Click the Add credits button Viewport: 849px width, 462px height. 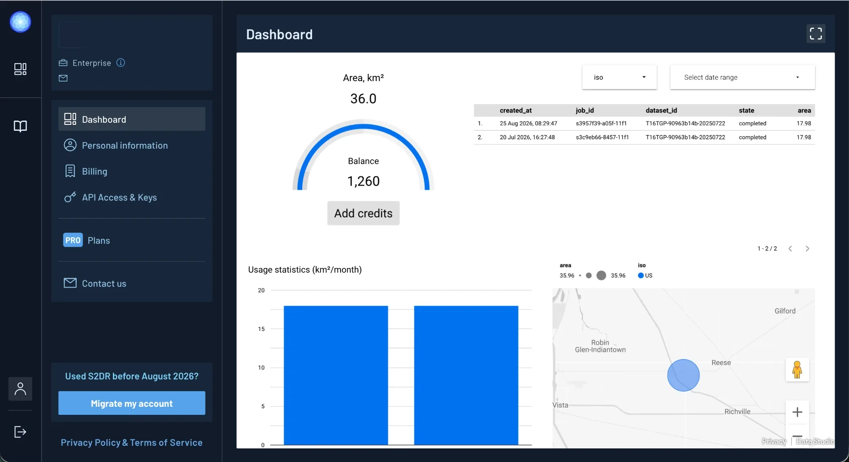(x=363, y=213)
